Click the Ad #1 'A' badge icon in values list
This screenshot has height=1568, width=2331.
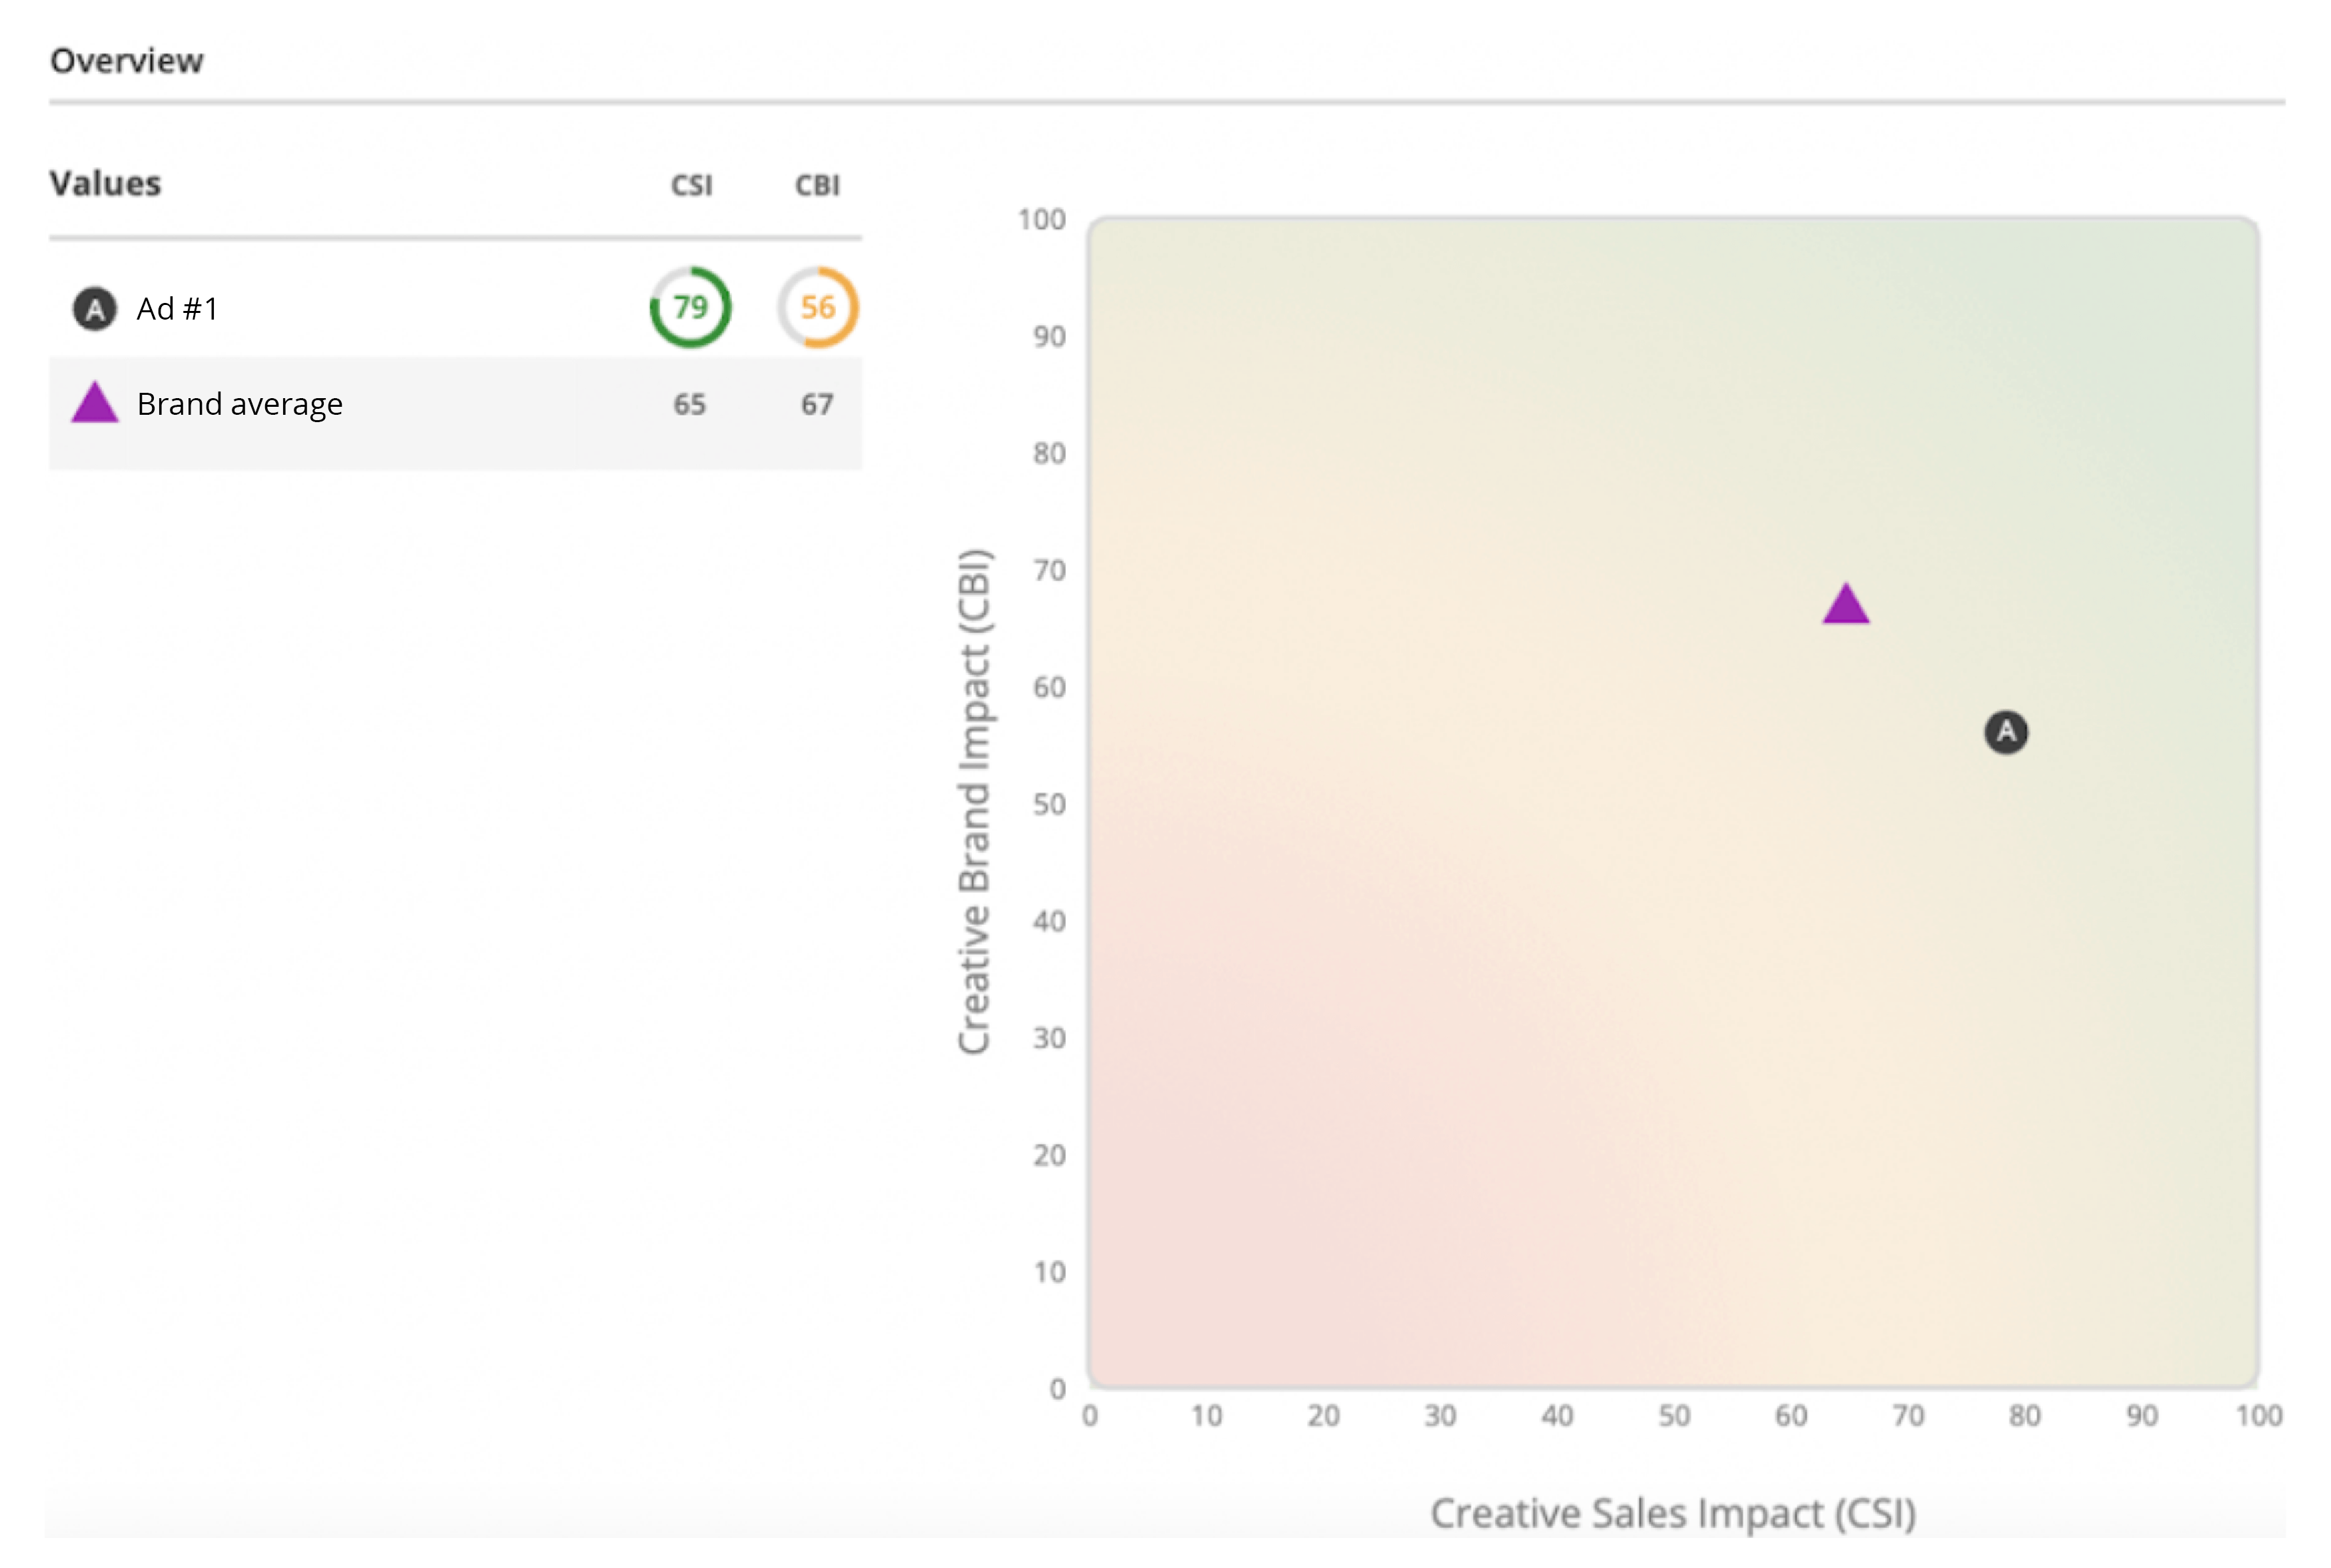coord(95,309)
